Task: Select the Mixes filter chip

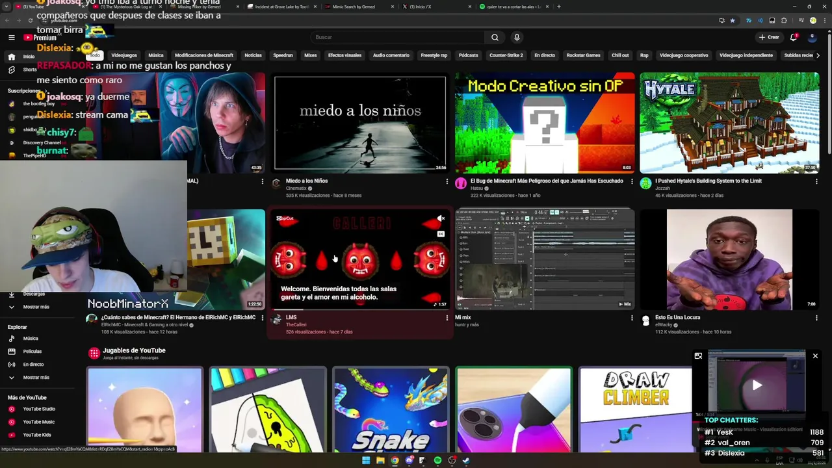Action: point(311,55)
